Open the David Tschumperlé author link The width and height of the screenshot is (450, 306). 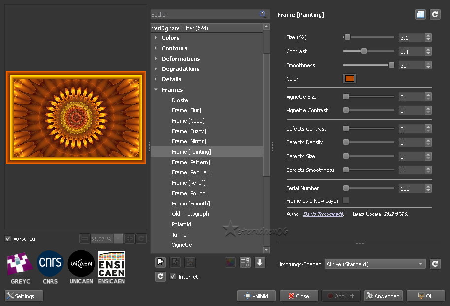click(x=322, y=214)
